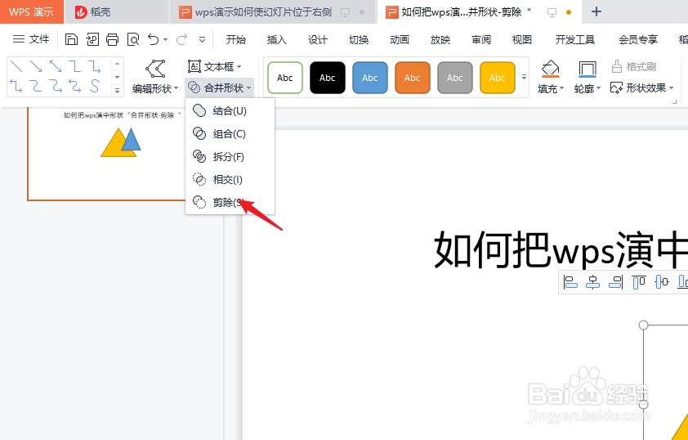
Task: Select the elbow connector shape
Action: (x=75, y=66)
